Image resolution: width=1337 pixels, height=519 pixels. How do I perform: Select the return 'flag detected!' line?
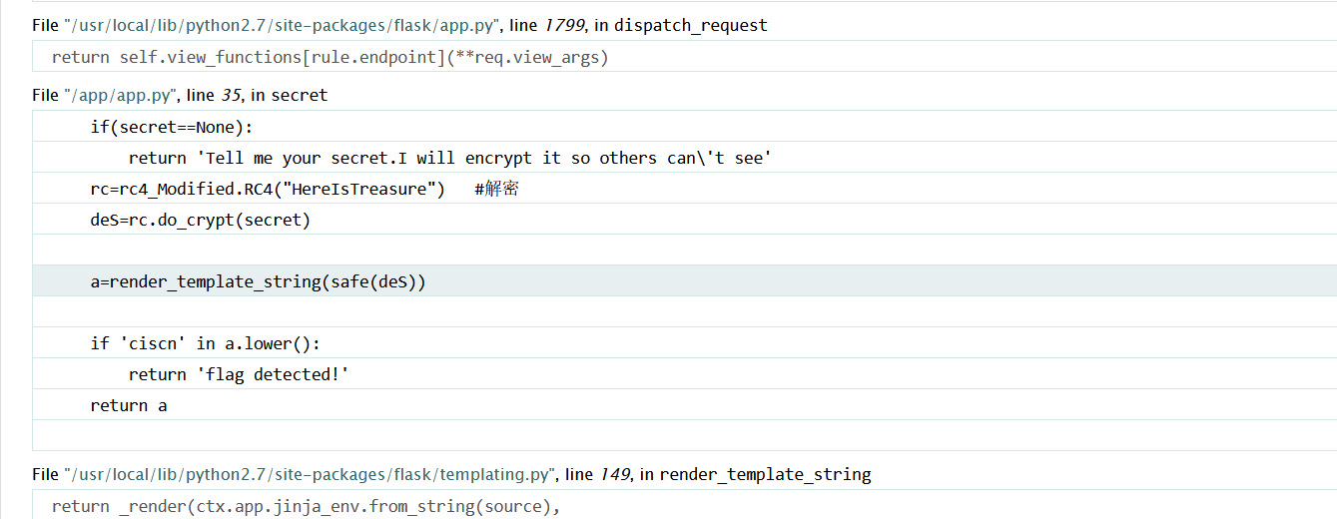684,374
